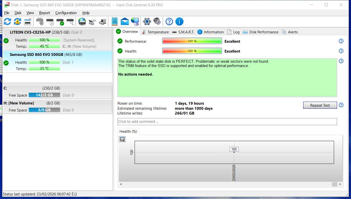351x199 pixels.
Task: Switch to the Disk Performance tab
Action: point(261,32)
